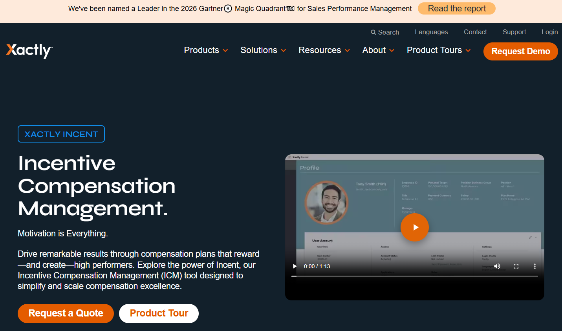Seek using the video progress bar
The height and width of the screenshot is (331, 562).
point(415,276)
